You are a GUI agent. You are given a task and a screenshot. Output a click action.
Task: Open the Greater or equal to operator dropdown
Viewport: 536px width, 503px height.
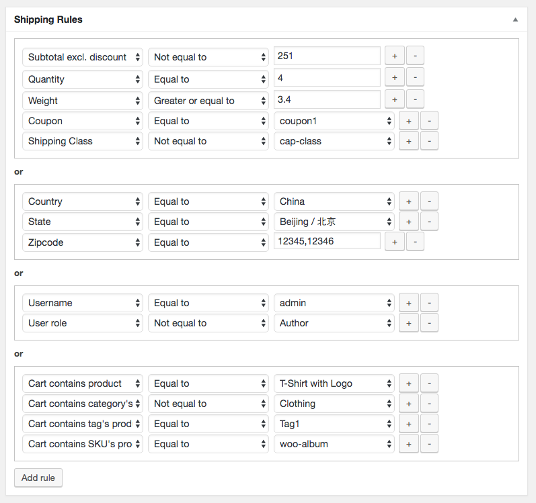coord(208,101)
